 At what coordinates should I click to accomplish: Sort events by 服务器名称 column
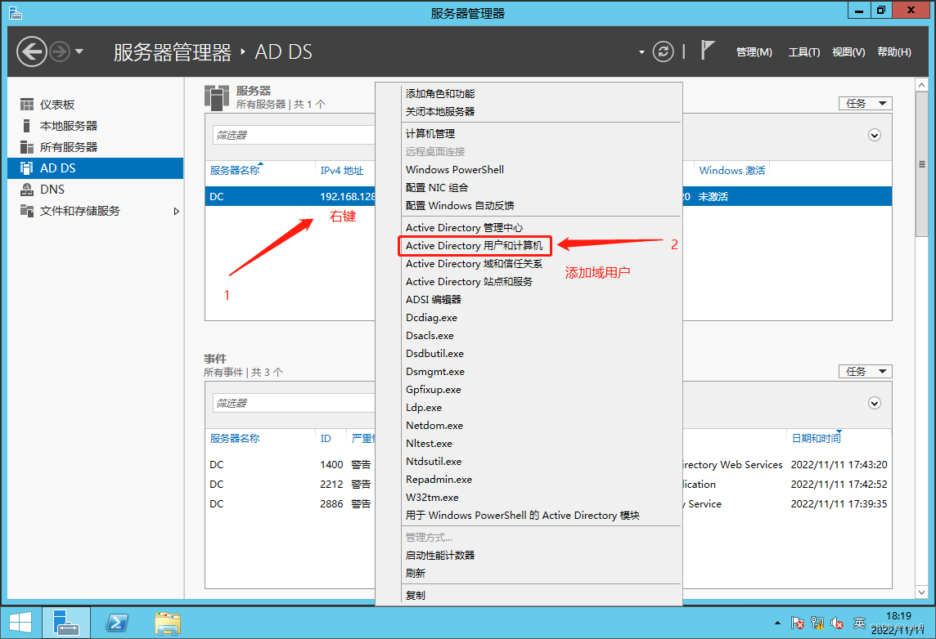tap(235, 439)
